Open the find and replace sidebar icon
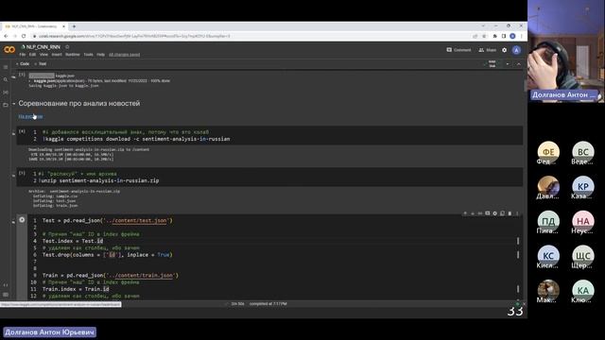The height and width of the screenshot is (340, 605). coord(6,79)
